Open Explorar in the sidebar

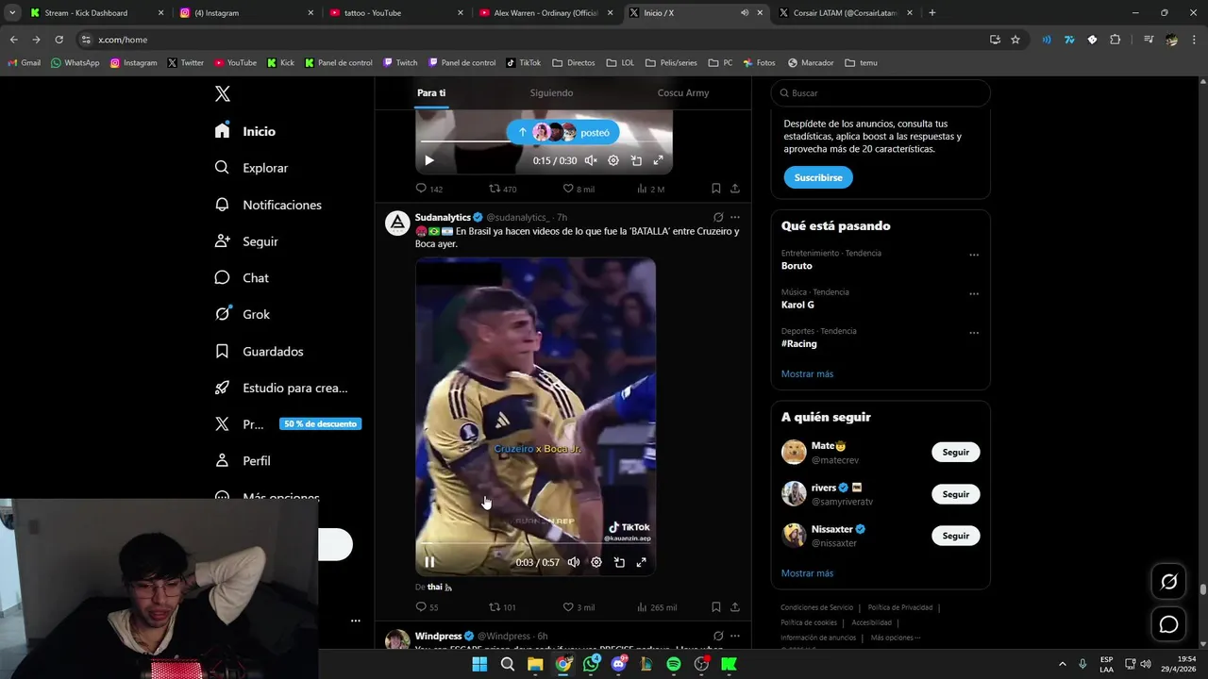point(251,168)
